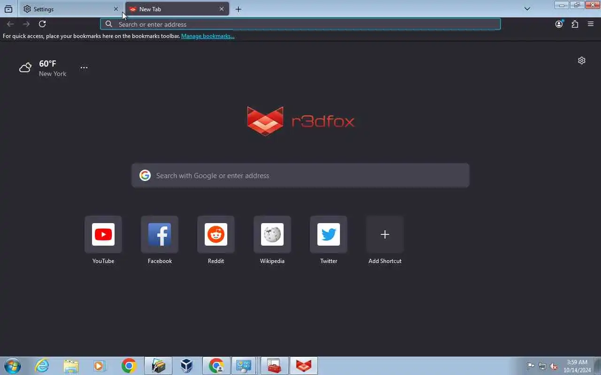
Task: Close the Settings tab
Action: 116,9
